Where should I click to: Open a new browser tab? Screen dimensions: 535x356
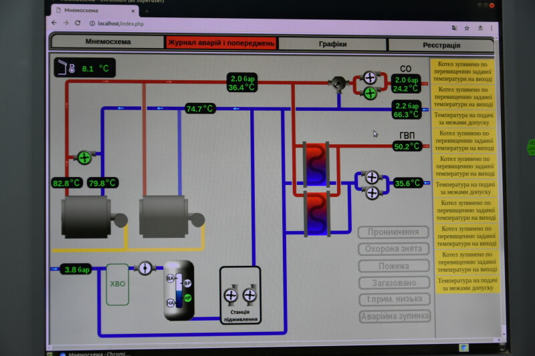(x=146, y=11)
